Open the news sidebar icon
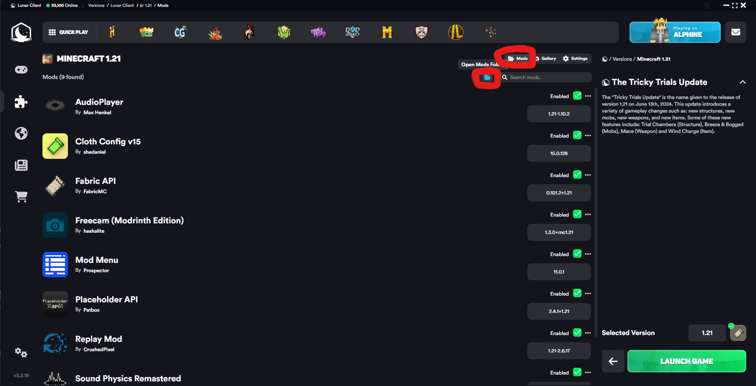 21,165
